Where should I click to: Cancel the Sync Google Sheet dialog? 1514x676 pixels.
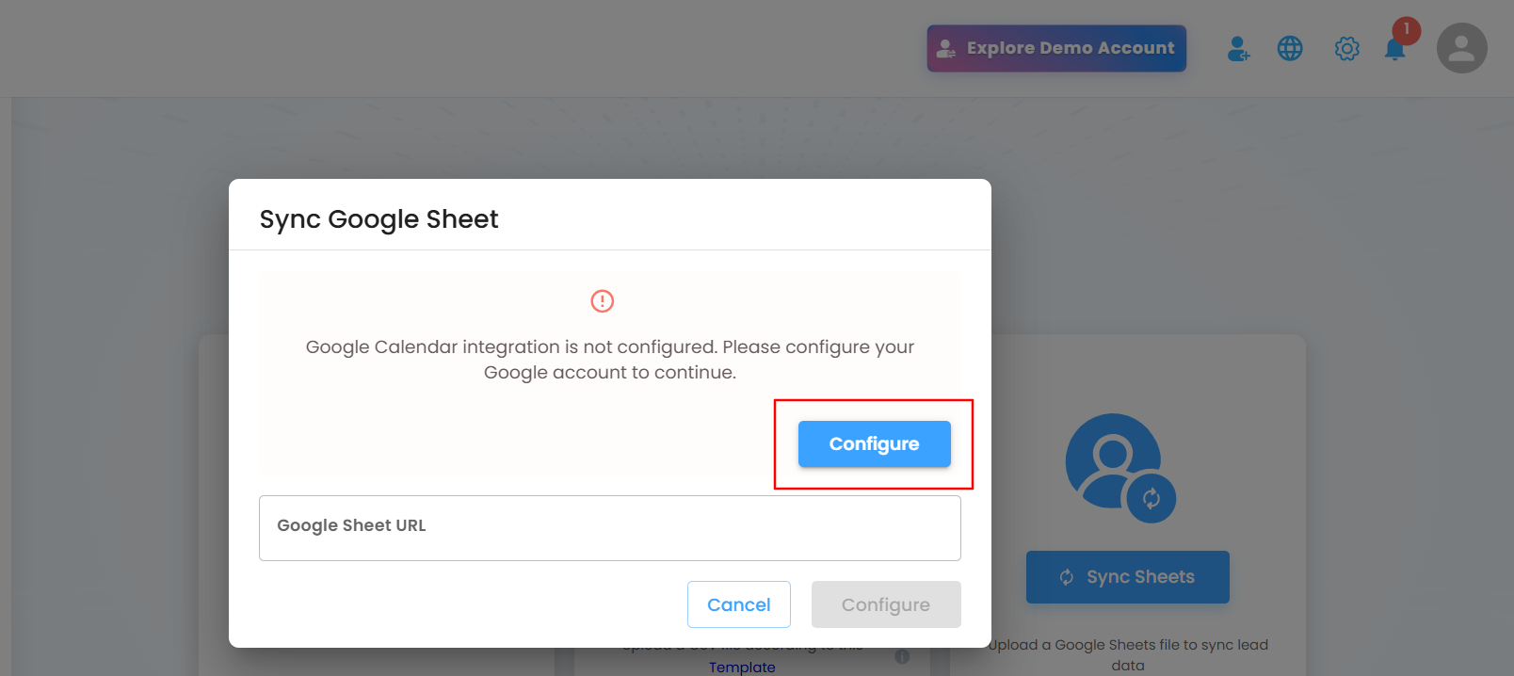tap(738, 604)
